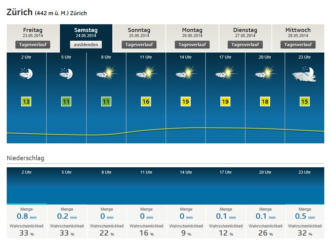Click the 8 Uhr sun-and-cloud icon
The height and width of the screenshot is (245, 331).
point(106,73)
